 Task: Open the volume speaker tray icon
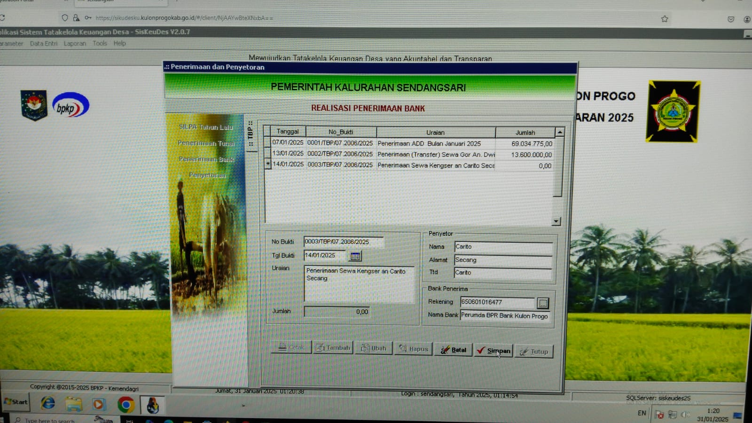coord(685,415)
